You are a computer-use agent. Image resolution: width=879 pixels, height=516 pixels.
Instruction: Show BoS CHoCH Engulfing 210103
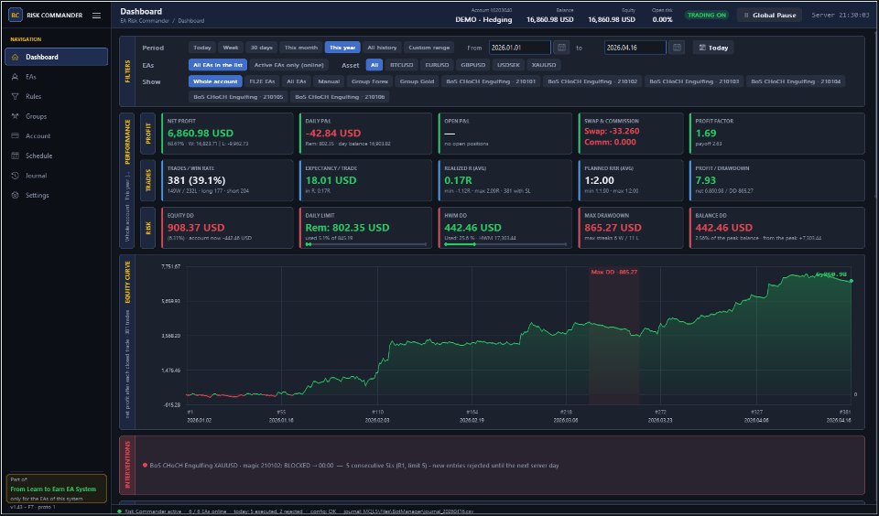(694, 81)
